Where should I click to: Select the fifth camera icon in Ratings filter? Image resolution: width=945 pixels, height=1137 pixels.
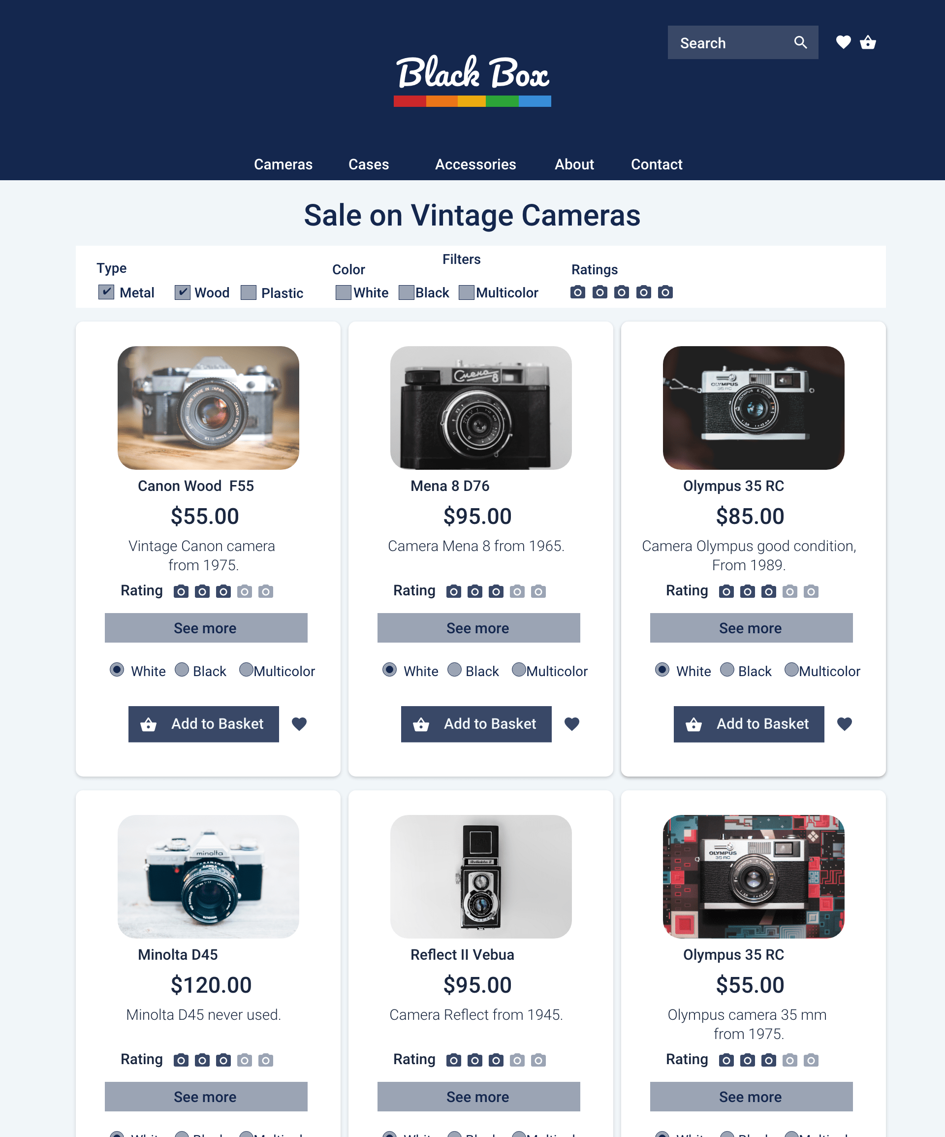coord(665,292)
